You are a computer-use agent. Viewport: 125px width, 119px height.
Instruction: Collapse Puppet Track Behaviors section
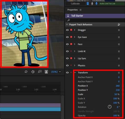click(x=67, y=24)
